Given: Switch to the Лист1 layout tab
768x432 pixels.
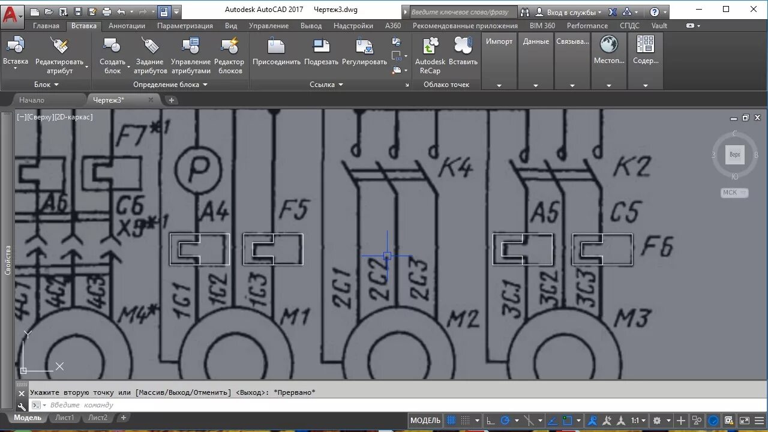Looking at the screenshot, I should [65, 418].
